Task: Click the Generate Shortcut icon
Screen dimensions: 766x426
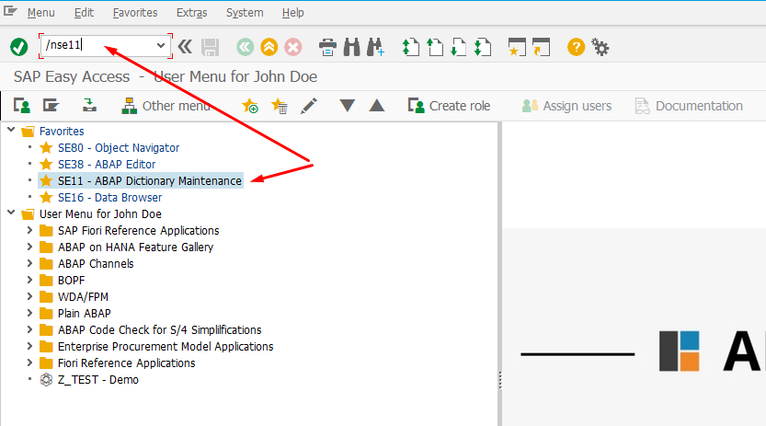Action: [542, 48]
